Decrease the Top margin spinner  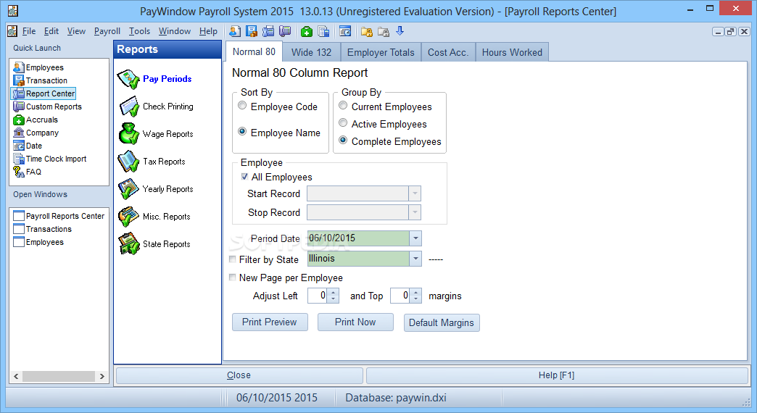click(415, 299)
